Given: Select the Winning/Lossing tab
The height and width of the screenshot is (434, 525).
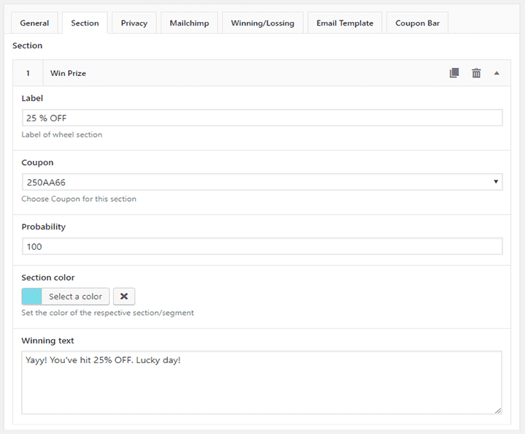Looking at the screenshot, I should (x=262, y=23).
